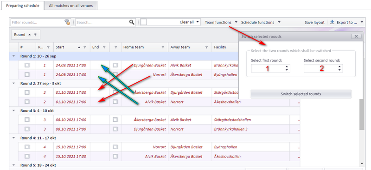Viewport: 371px width, 170px height.
Task: Click the Switch selected rounds button
Action: point(301,94)
